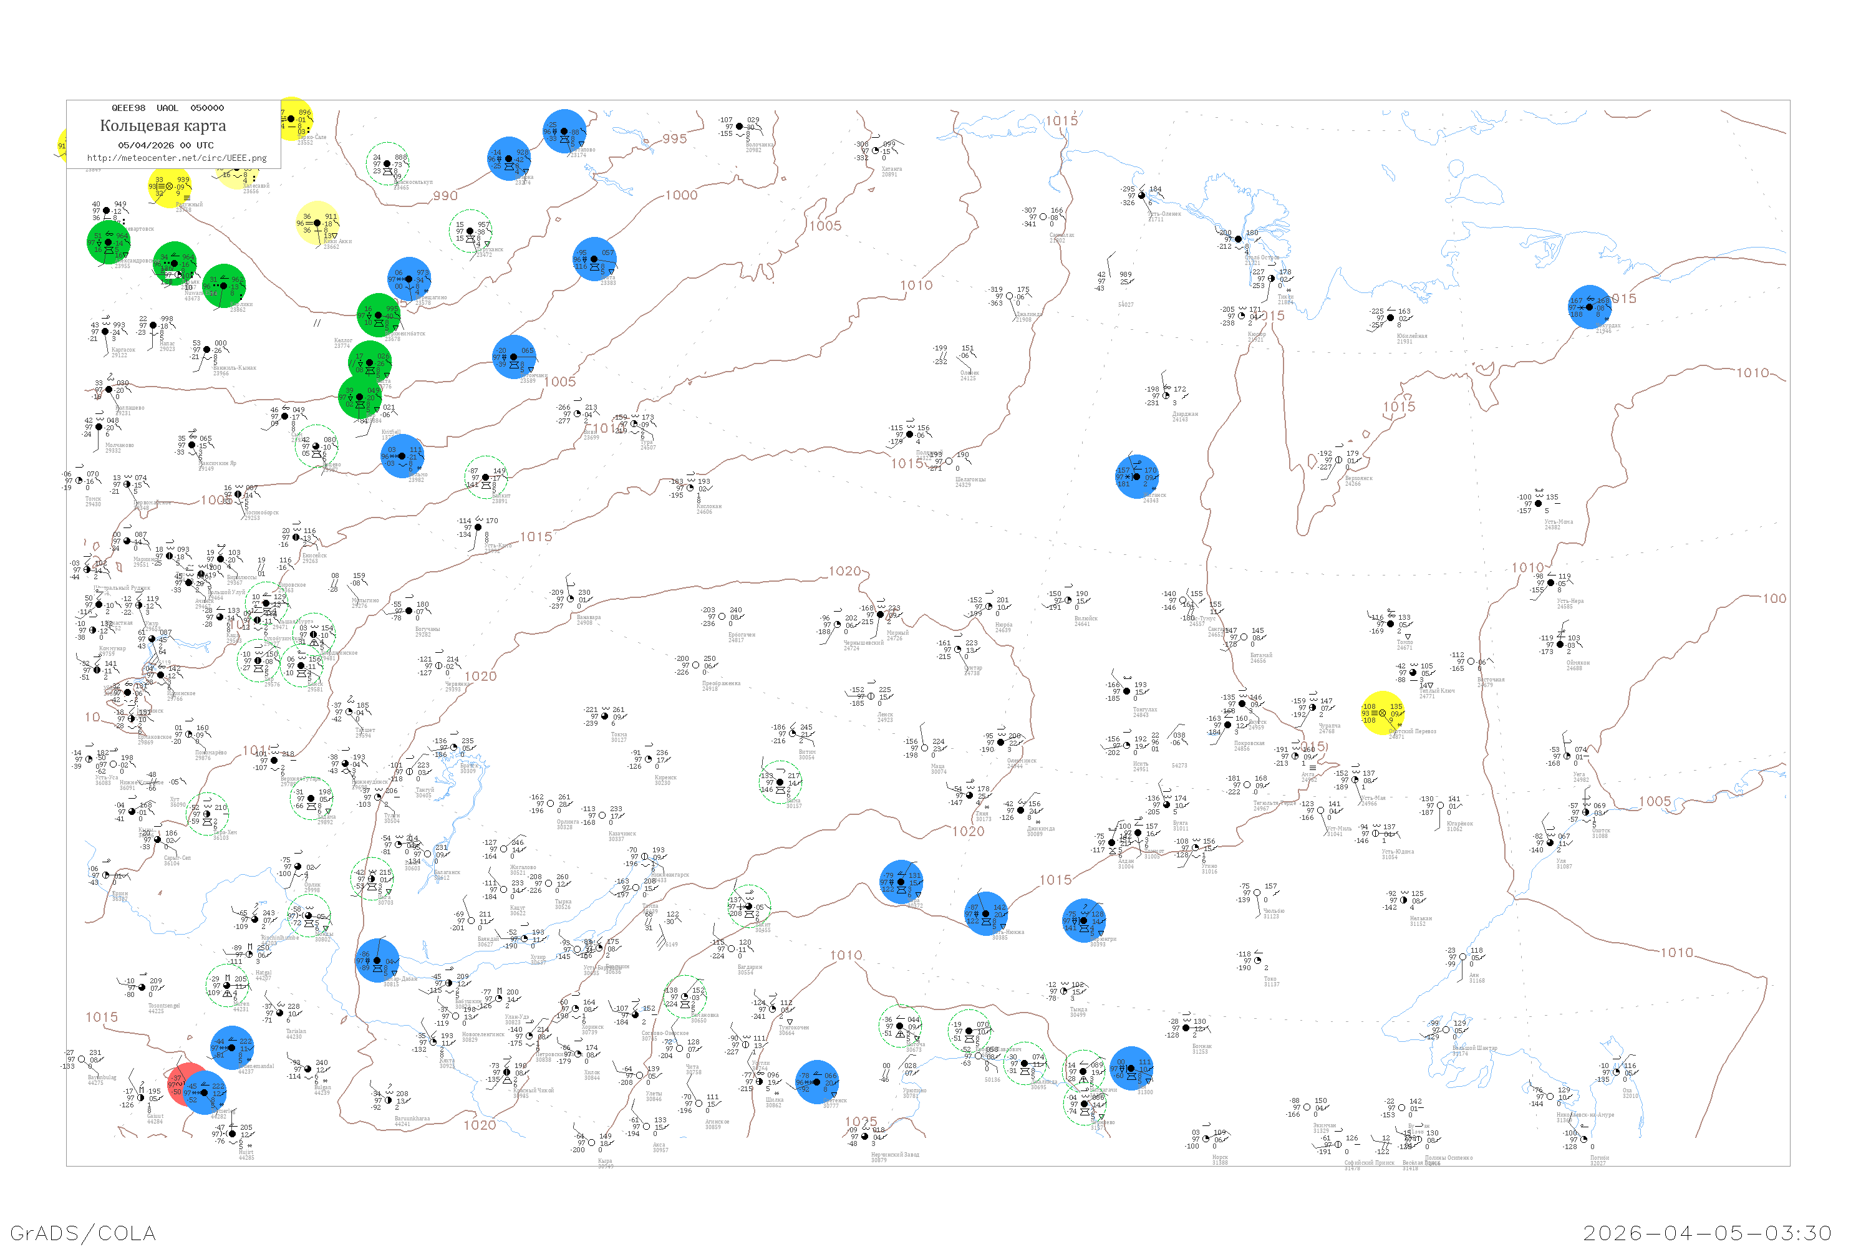Click the 2026-04-05-03:30 timestamp footer
Screen dimensions: 1871x1247
1707,1233
